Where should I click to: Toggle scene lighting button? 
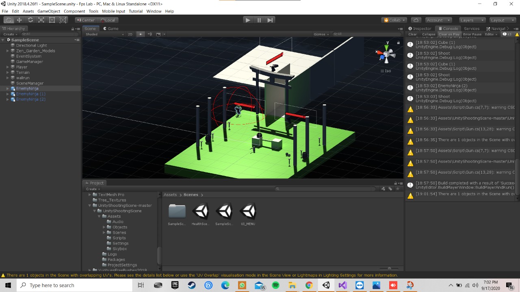141,34
